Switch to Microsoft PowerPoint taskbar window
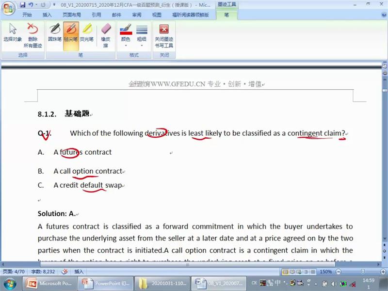 pos(51,284)
